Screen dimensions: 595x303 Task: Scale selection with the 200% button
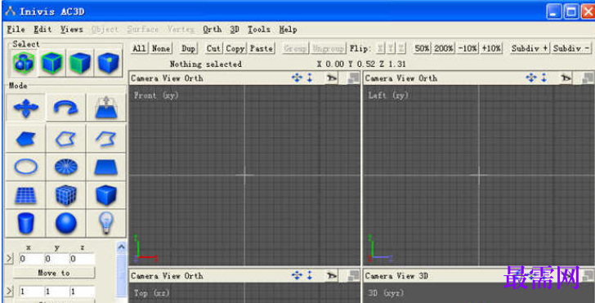click(x=444, y=48)
